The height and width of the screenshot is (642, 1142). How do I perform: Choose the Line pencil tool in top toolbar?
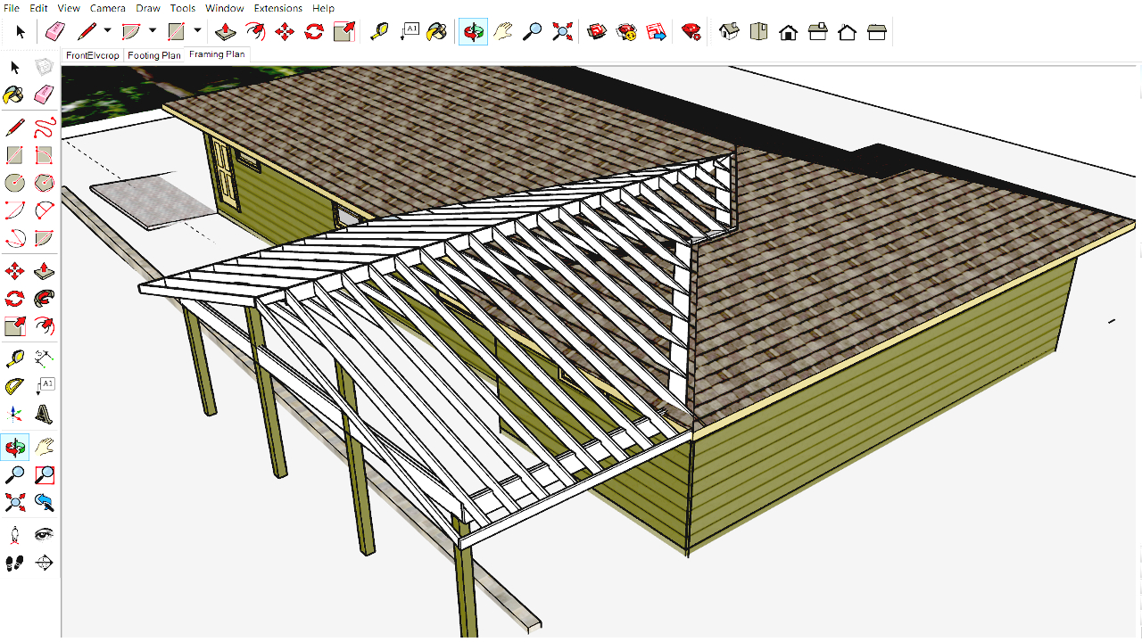click(x=87, y=32)
